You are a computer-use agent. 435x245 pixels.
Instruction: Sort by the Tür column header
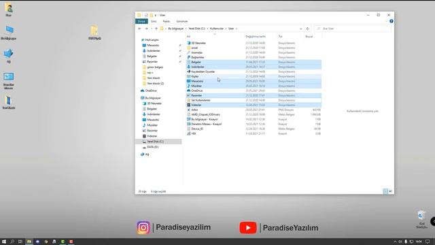[280, 36]
